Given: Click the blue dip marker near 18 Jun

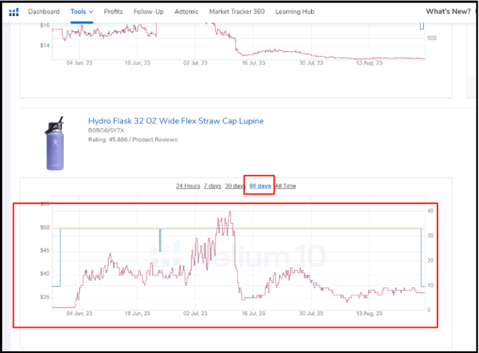Looking at the screenshot, I should pos(160,240).
